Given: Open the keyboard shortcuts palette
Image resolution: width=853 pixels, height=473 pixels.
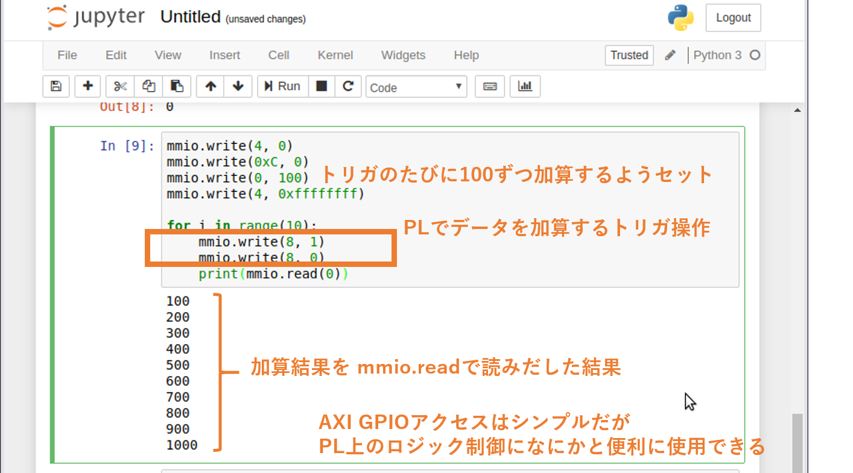Looking at the screenshot, I should (x=489, y=86).
